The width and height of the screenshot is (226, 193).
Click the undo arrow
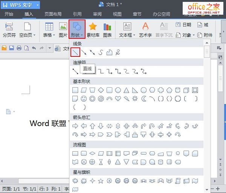34,48
